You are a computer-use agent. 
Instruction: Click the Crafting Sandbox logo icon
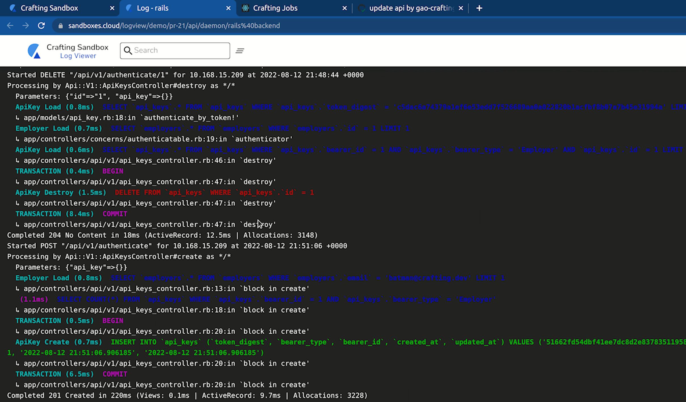pos(34,51)
